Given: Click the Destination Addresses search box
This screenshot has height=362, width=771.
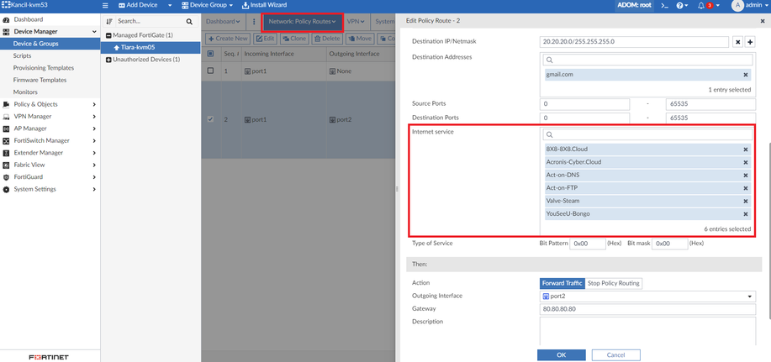Looking at the screenshot, I should [x=647, y=60].
